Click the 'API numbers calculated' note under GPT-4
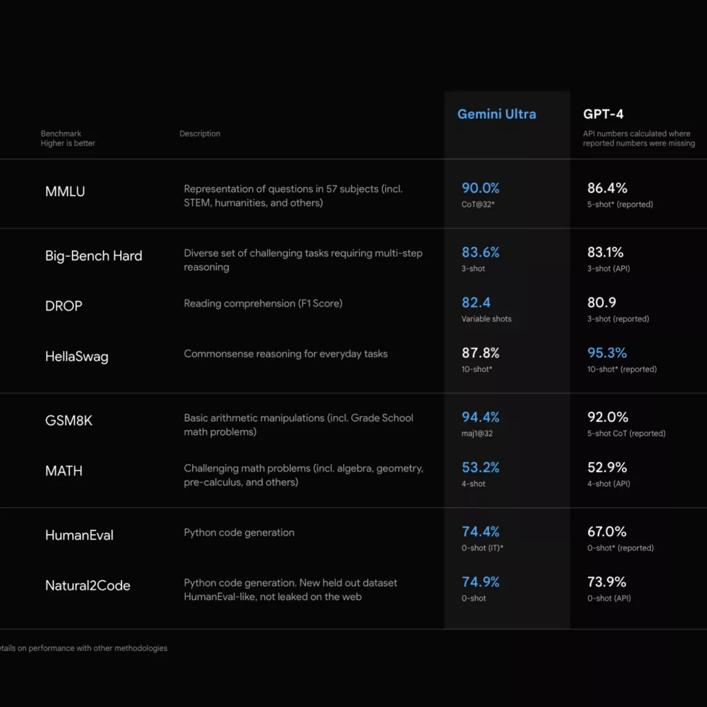Screen dimensions: 707x707 (639, 138)
